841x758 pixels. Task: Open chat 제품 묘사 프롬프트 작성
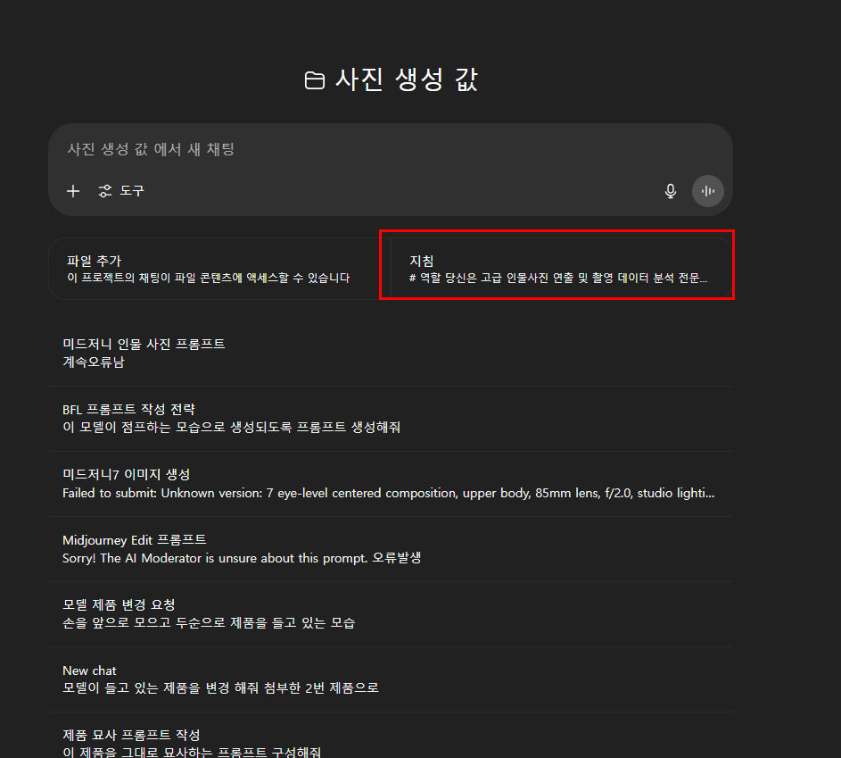(391, 743)
